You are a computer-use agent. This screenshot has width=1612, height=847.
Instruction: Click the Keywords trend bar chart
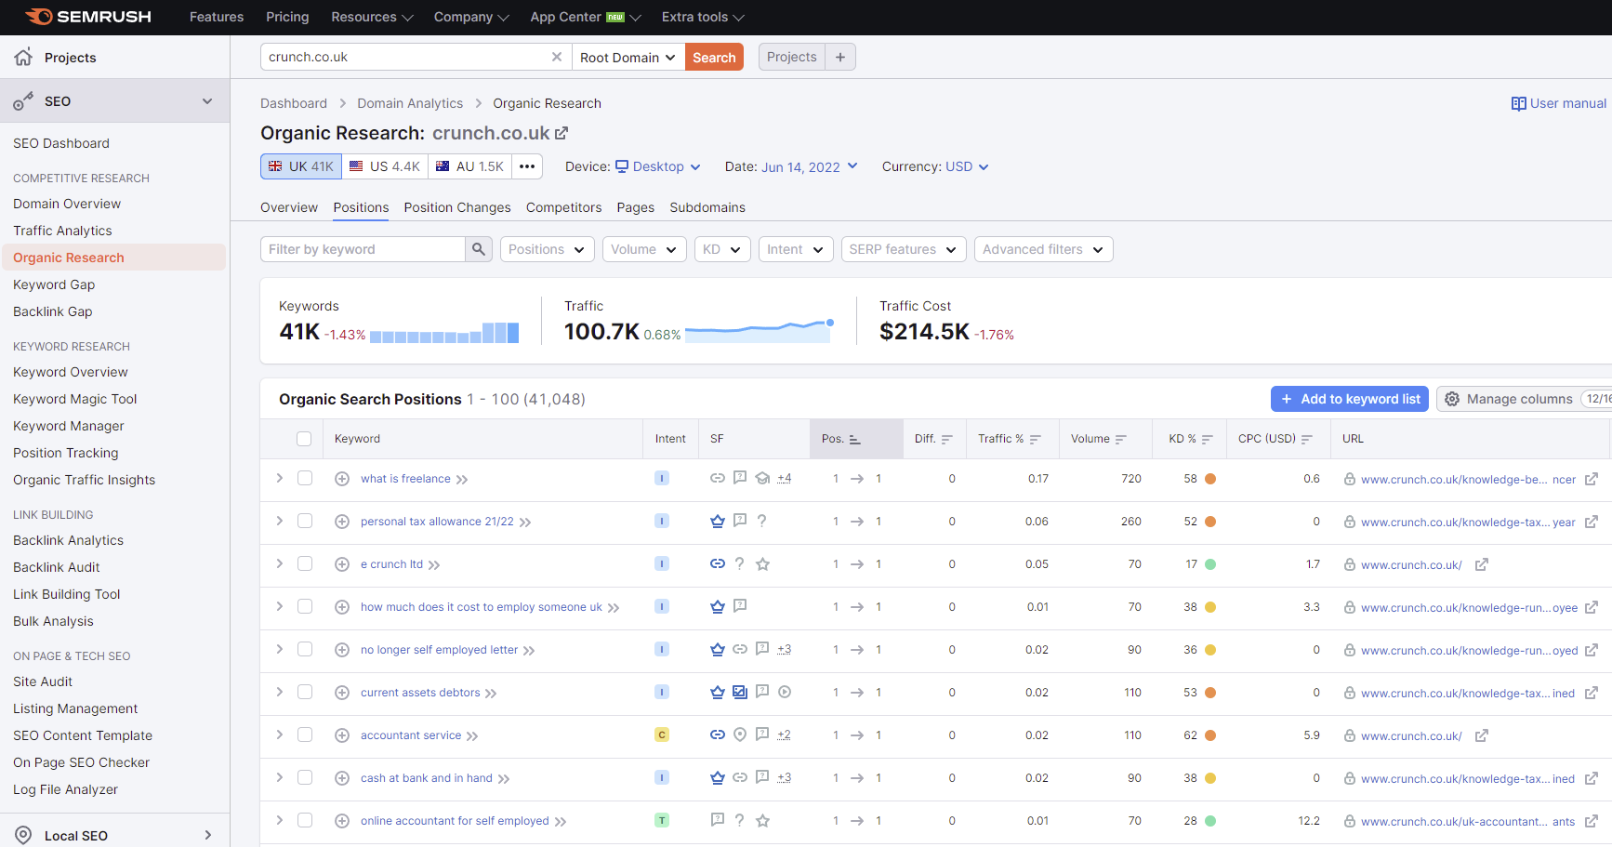444,333
